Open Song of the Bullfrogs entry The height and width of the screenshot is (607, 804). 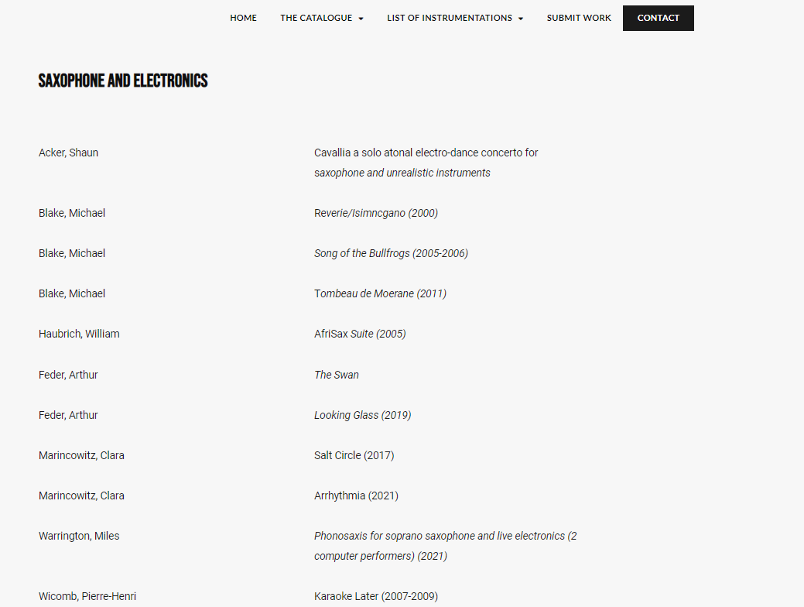(391, 253)
